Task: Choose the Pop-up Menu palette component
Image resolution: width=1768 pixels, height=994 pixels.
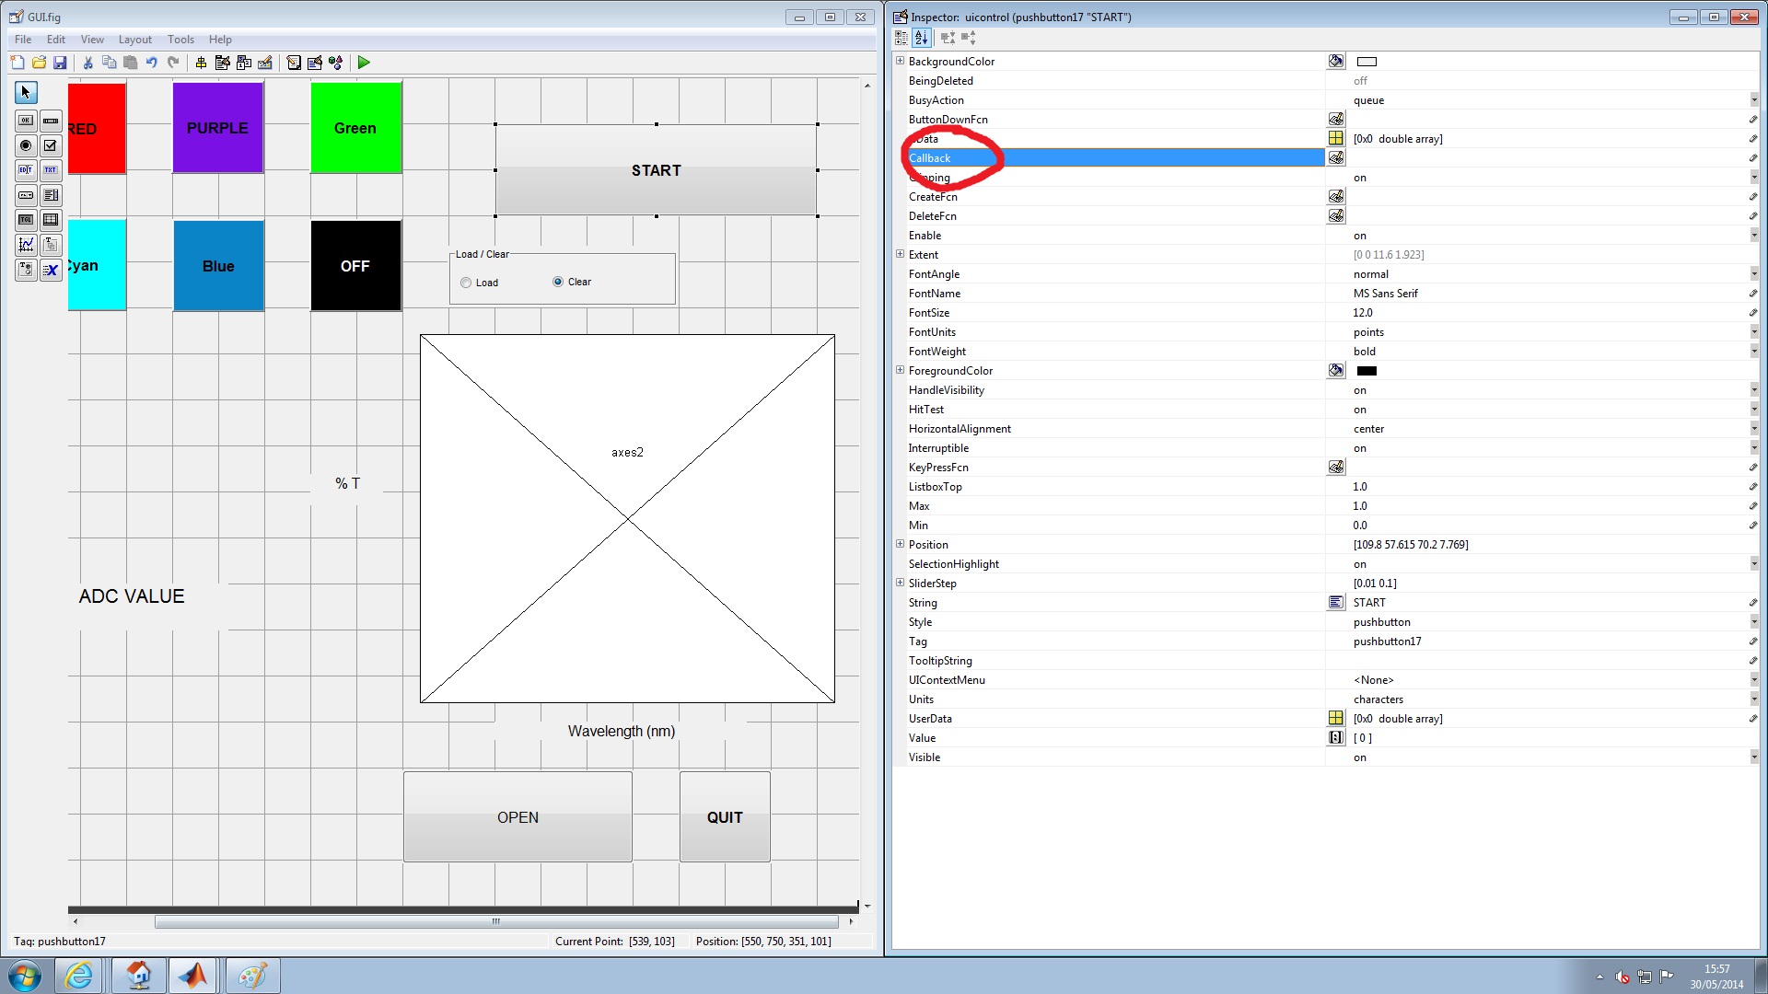Action: coord(26,195)
